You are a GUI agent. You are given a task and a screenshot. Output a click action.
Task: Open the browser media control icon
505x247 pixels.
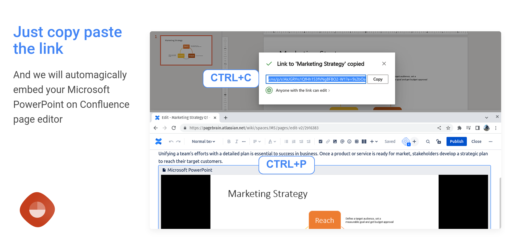pos(468,128)
